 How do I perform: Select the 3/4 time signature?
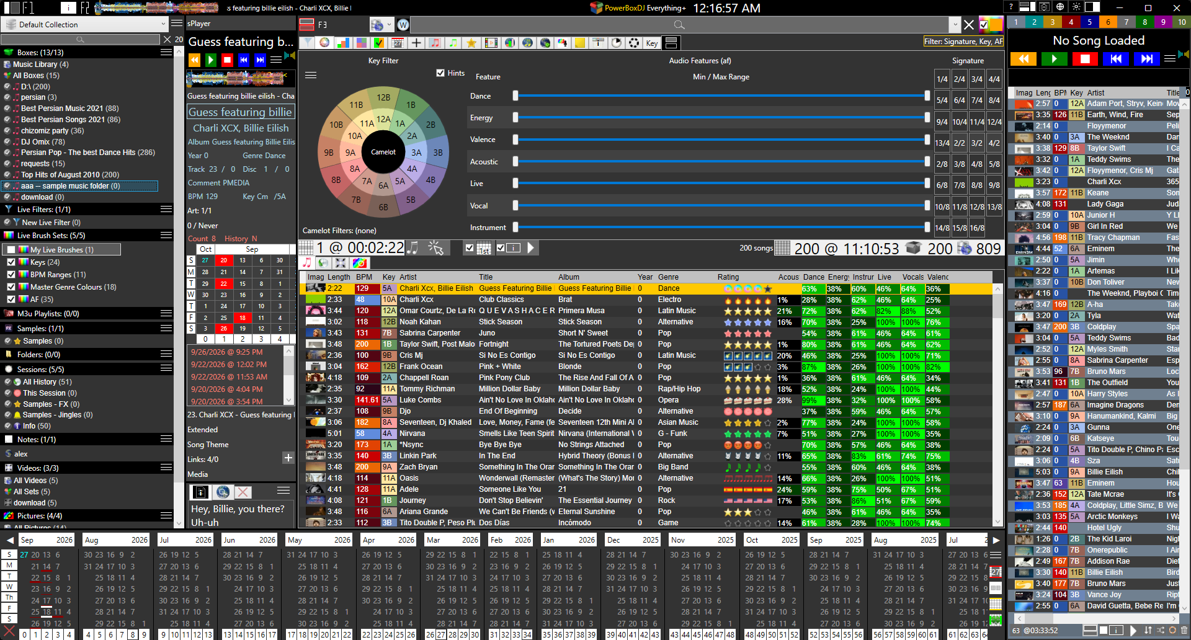click(977, 79)
